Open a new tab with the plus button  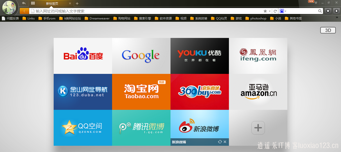tap(77, 3)
